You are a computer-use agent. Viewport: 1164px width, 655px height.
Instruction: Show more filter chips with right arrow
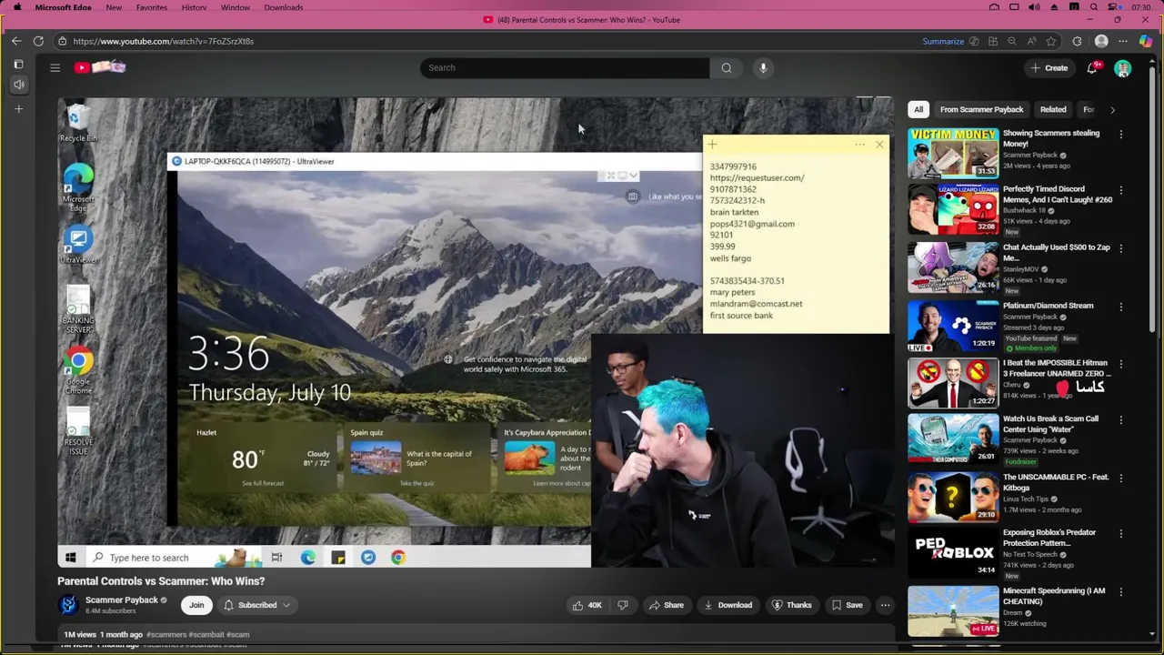tap(1112, 110)
